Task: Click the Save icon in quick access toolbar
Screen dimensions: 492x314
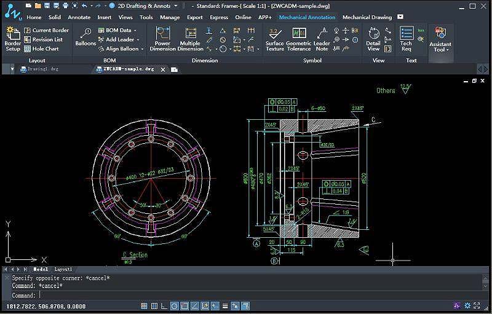Action: point(47,6)
